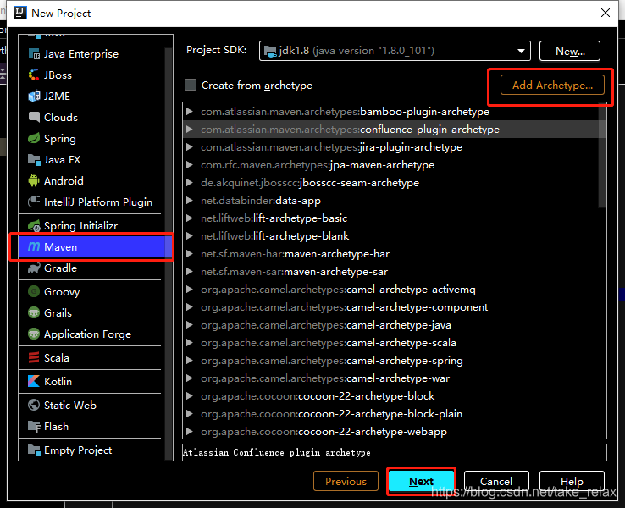Click the JBoss icon in sidebar

click(34, 75)
